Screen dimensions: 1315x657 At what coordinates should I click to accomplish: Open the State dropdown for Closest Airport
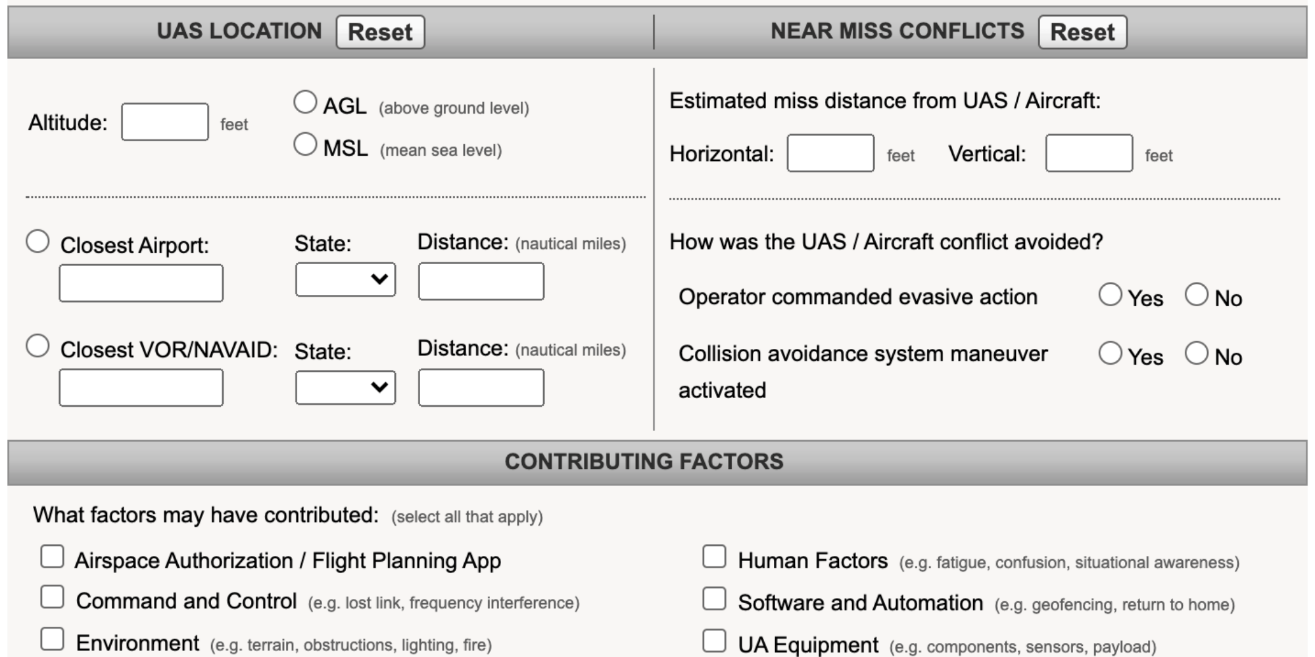click(x=345, y=281)
